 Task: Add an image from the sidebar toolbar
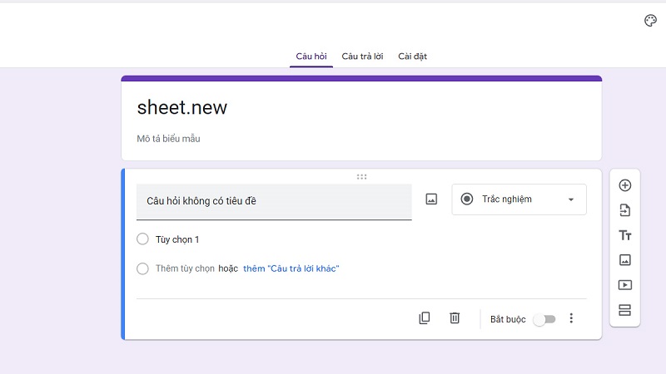coord(625,260)
